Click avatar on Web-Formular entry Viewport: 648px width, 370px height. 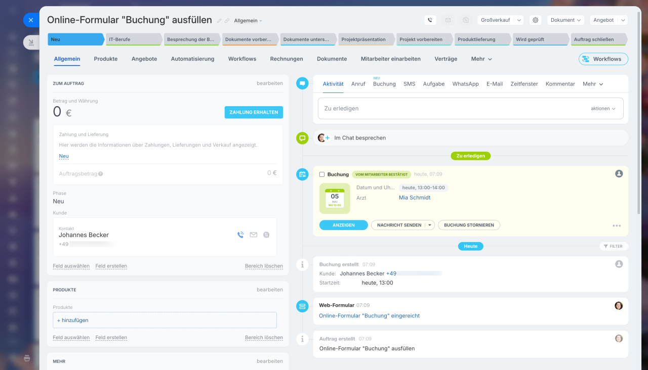pos(619,305)
